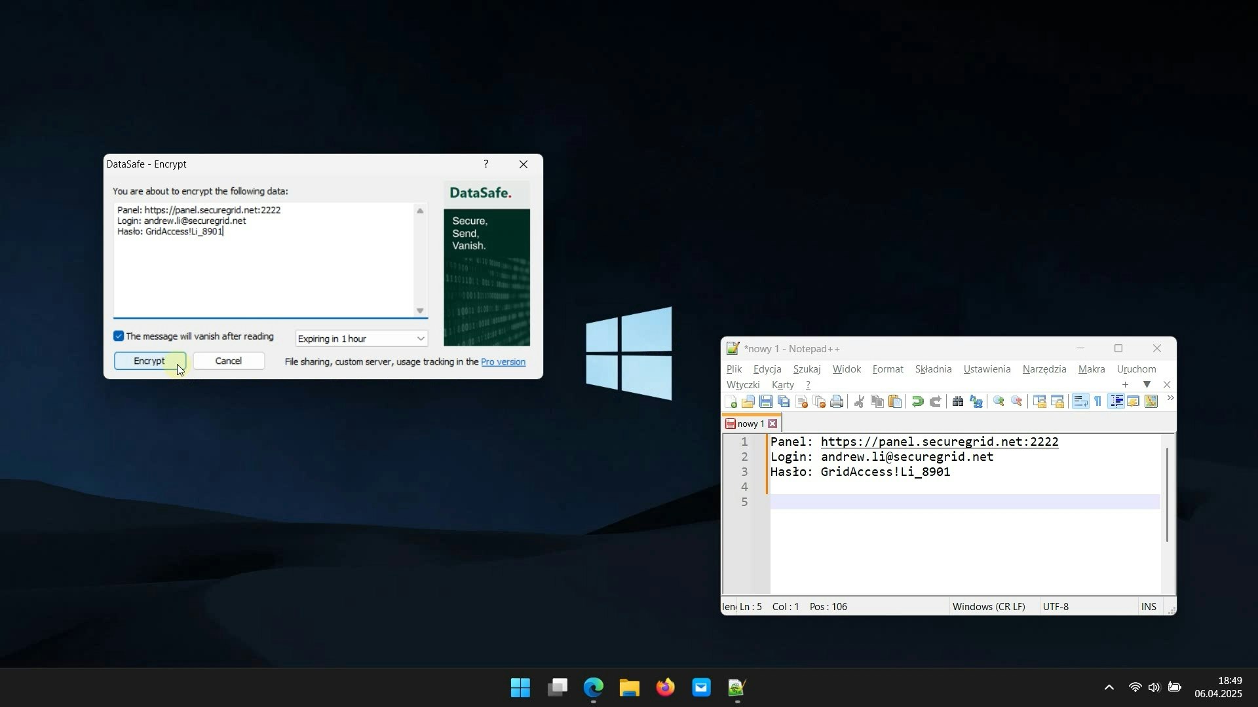Toggle synchronize vertical scrolling icon
The height and width of the screenshot is (707, 1258).
[1039, 402]
